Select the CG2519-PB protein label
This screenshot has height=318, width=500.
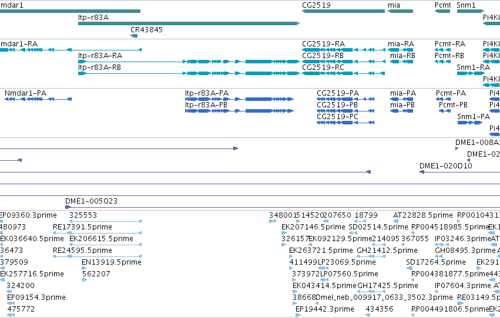(337, 105)
